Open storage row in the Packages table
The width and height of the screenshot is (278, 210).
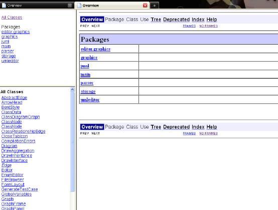pos(88,91)
